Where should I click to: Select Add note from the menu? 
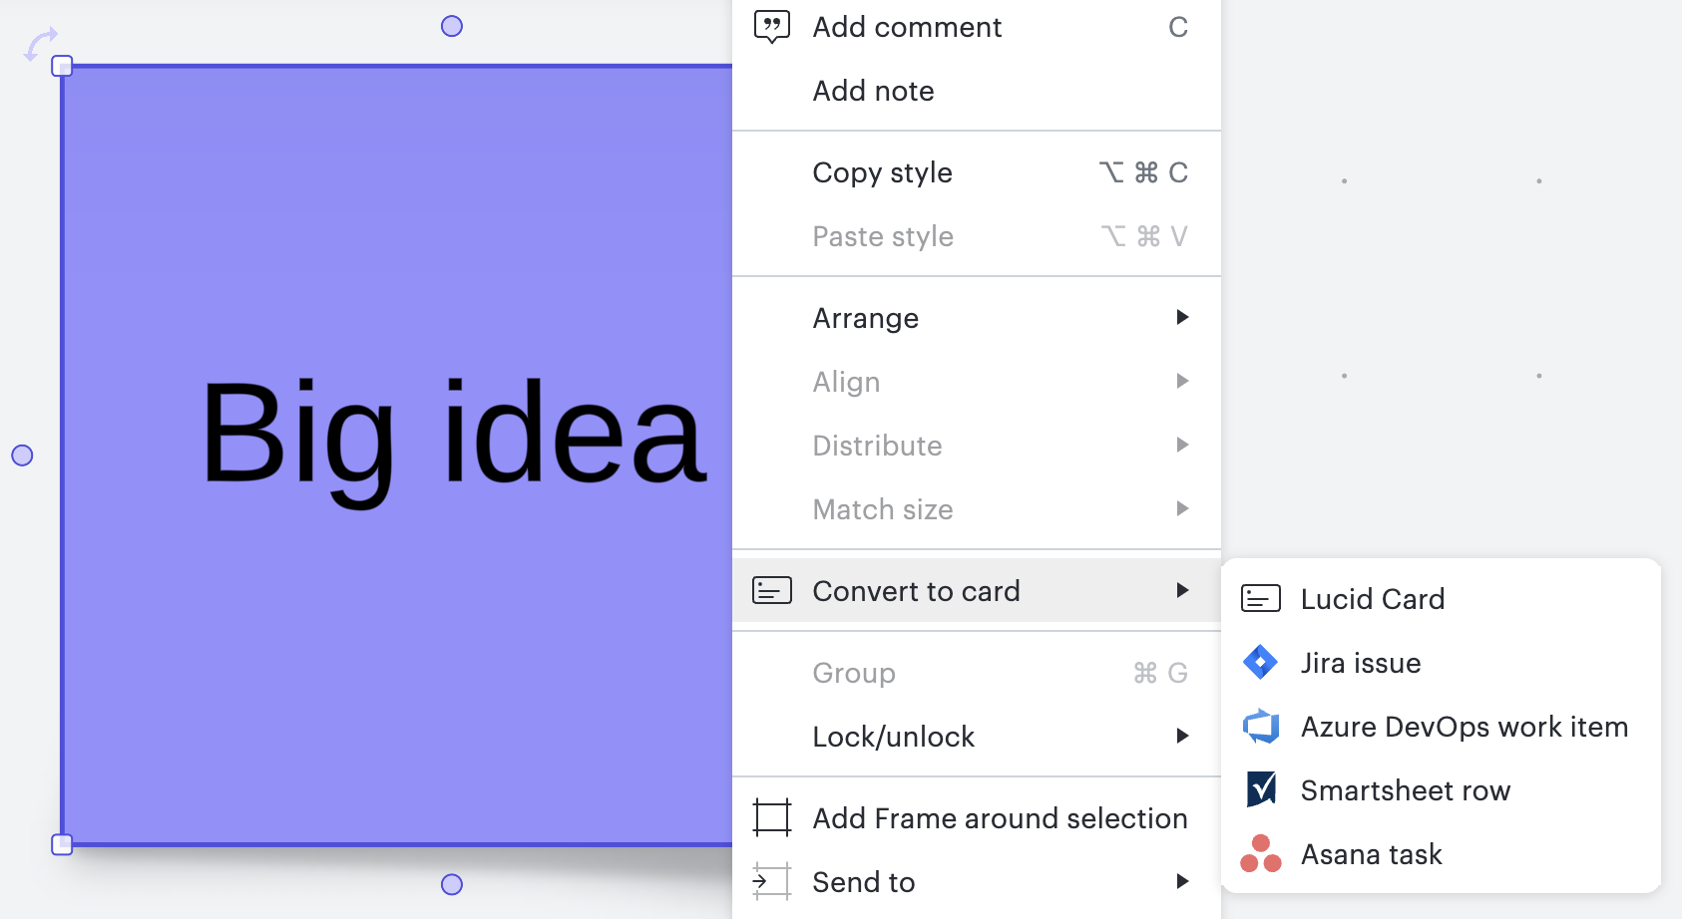coord(873,91)
